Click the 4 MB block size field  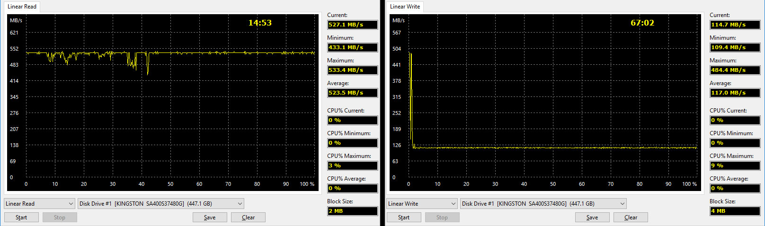coord(735,211)
